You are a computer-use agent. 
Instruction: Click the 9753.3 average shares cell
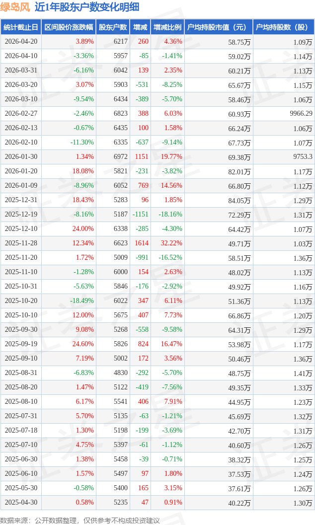coord(303,157)
